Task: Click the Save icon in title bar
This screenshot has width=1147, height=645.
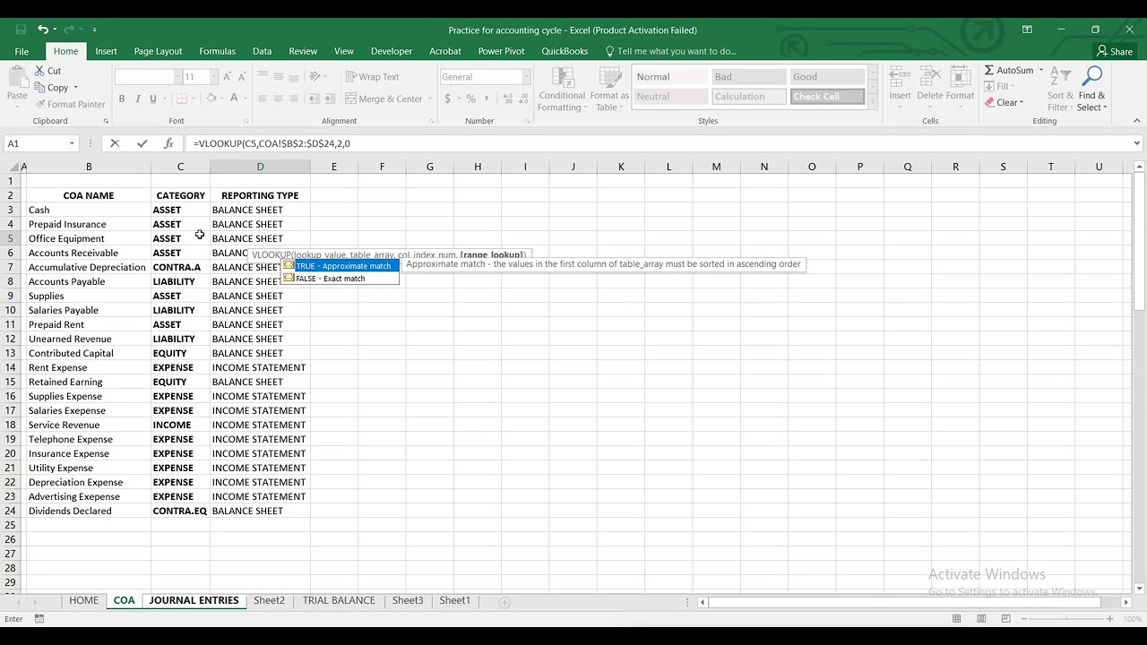Action: click(x=22, y=30)
